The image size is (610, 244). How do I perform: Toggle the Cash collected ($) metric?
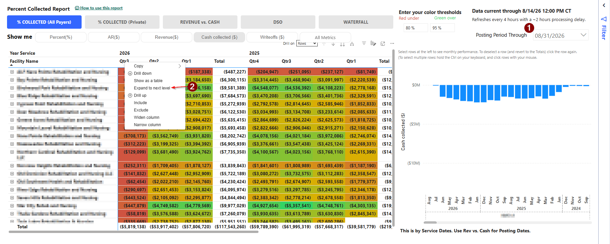coord(219,37)
